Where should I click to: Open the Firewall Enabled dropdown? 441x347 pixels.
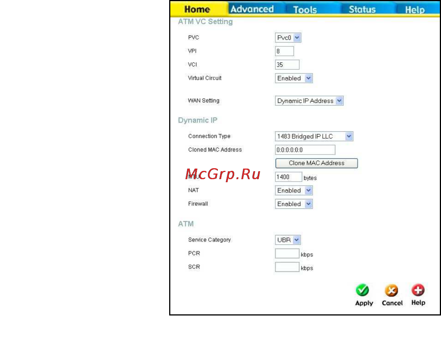pos(293,204)
